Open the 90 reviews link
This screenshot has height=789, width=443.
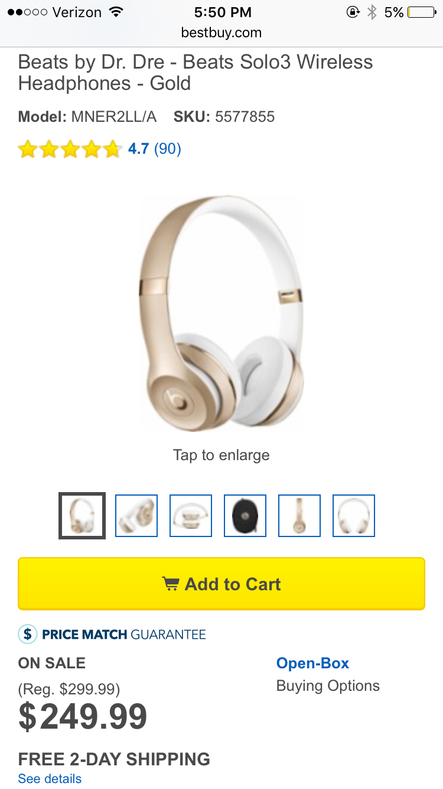coord(168,148)
